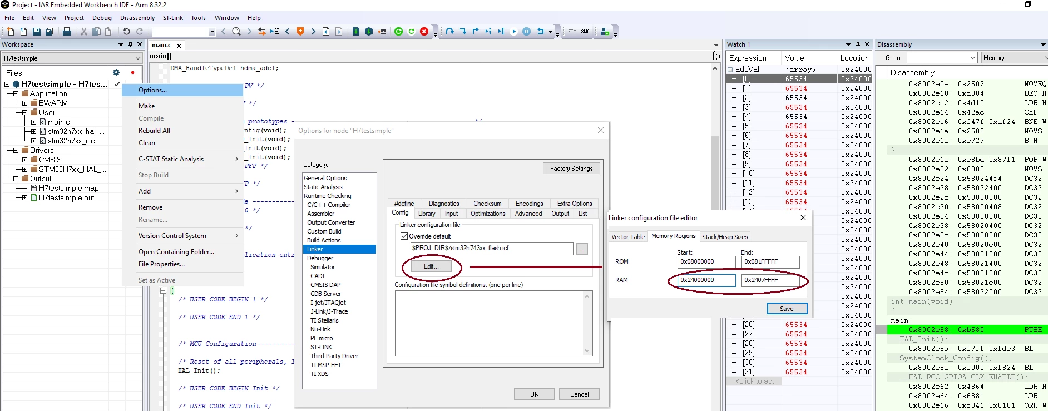
Task: Collapse the H7testsimple project tree node
Action: [x=7, y=84]
